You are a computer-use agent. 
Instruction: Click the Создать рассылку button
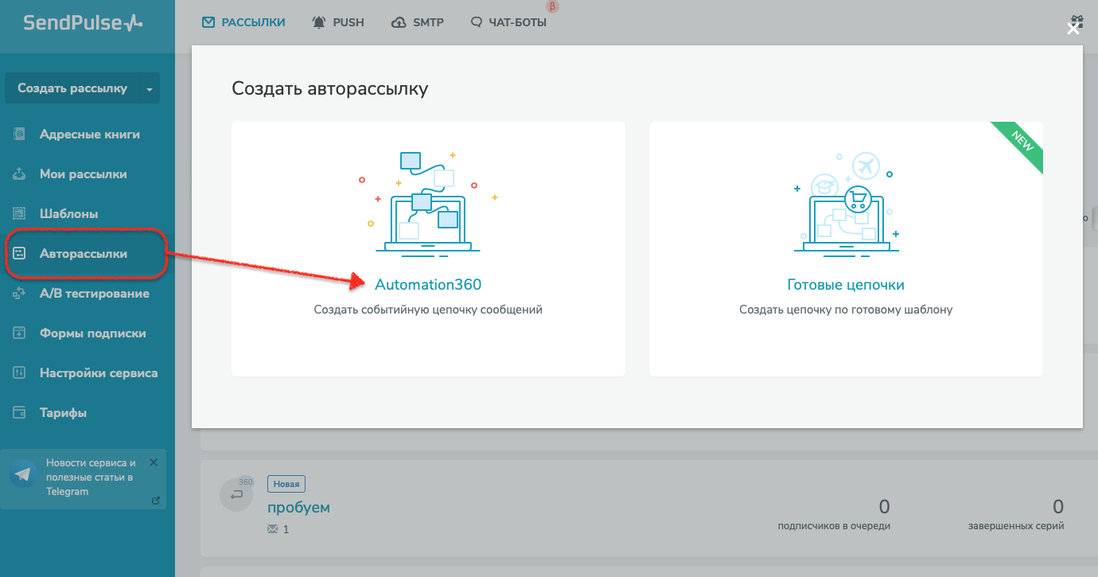coord(72,88)
